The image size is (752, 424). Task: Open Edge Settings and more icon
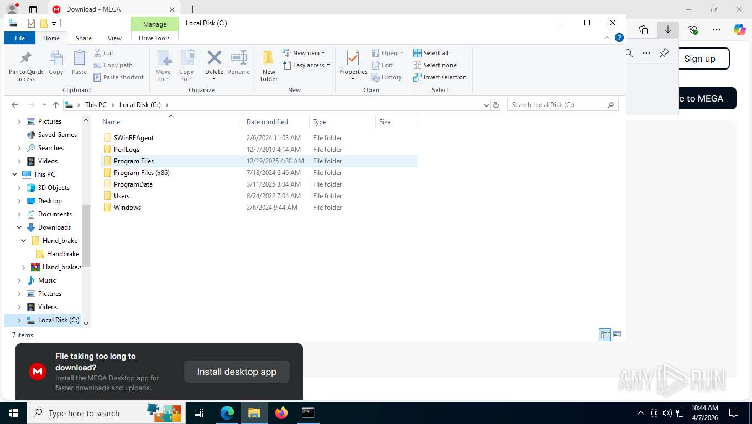717,30
